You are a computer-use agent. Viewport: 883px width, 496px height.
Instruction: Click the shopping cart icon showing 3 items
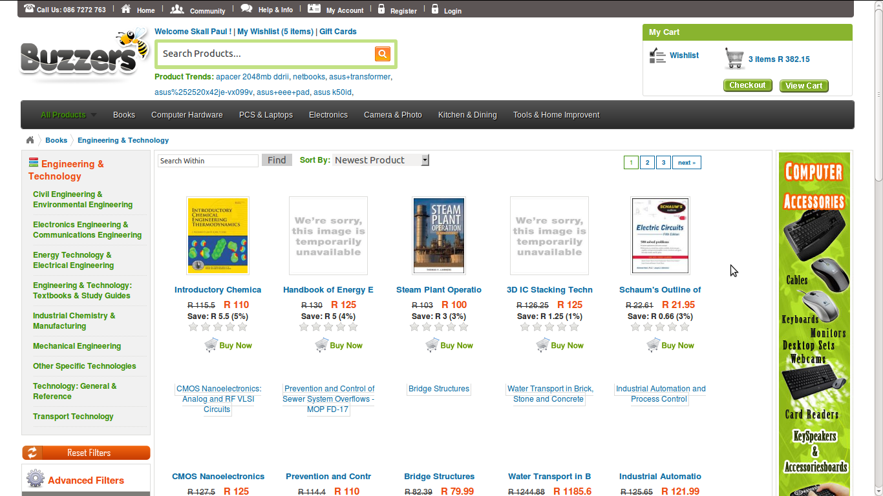tap(734, 57)
